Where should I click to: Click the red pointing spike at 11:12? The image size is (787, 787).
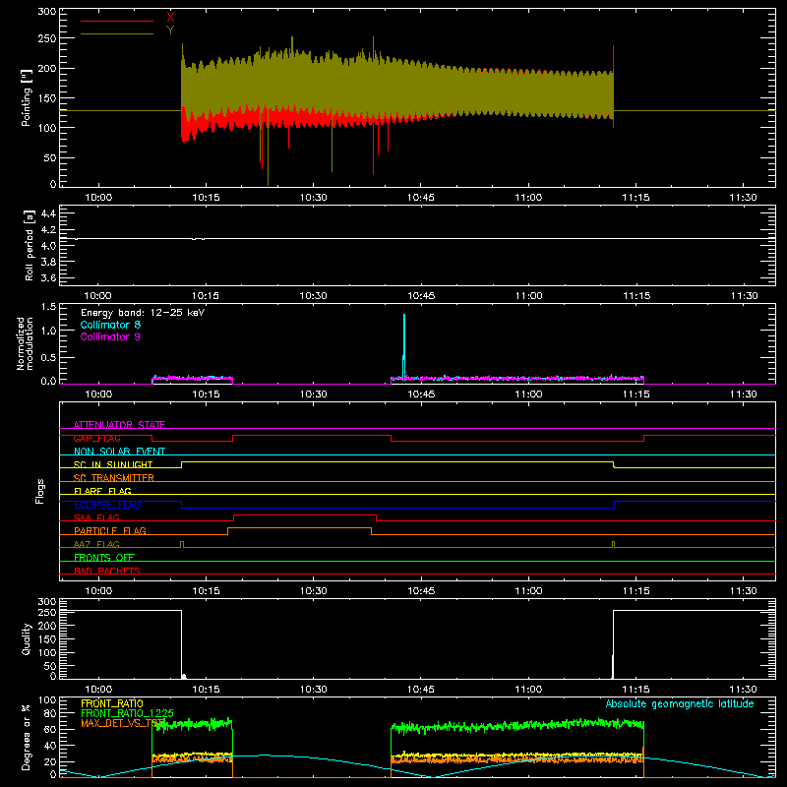613,87
